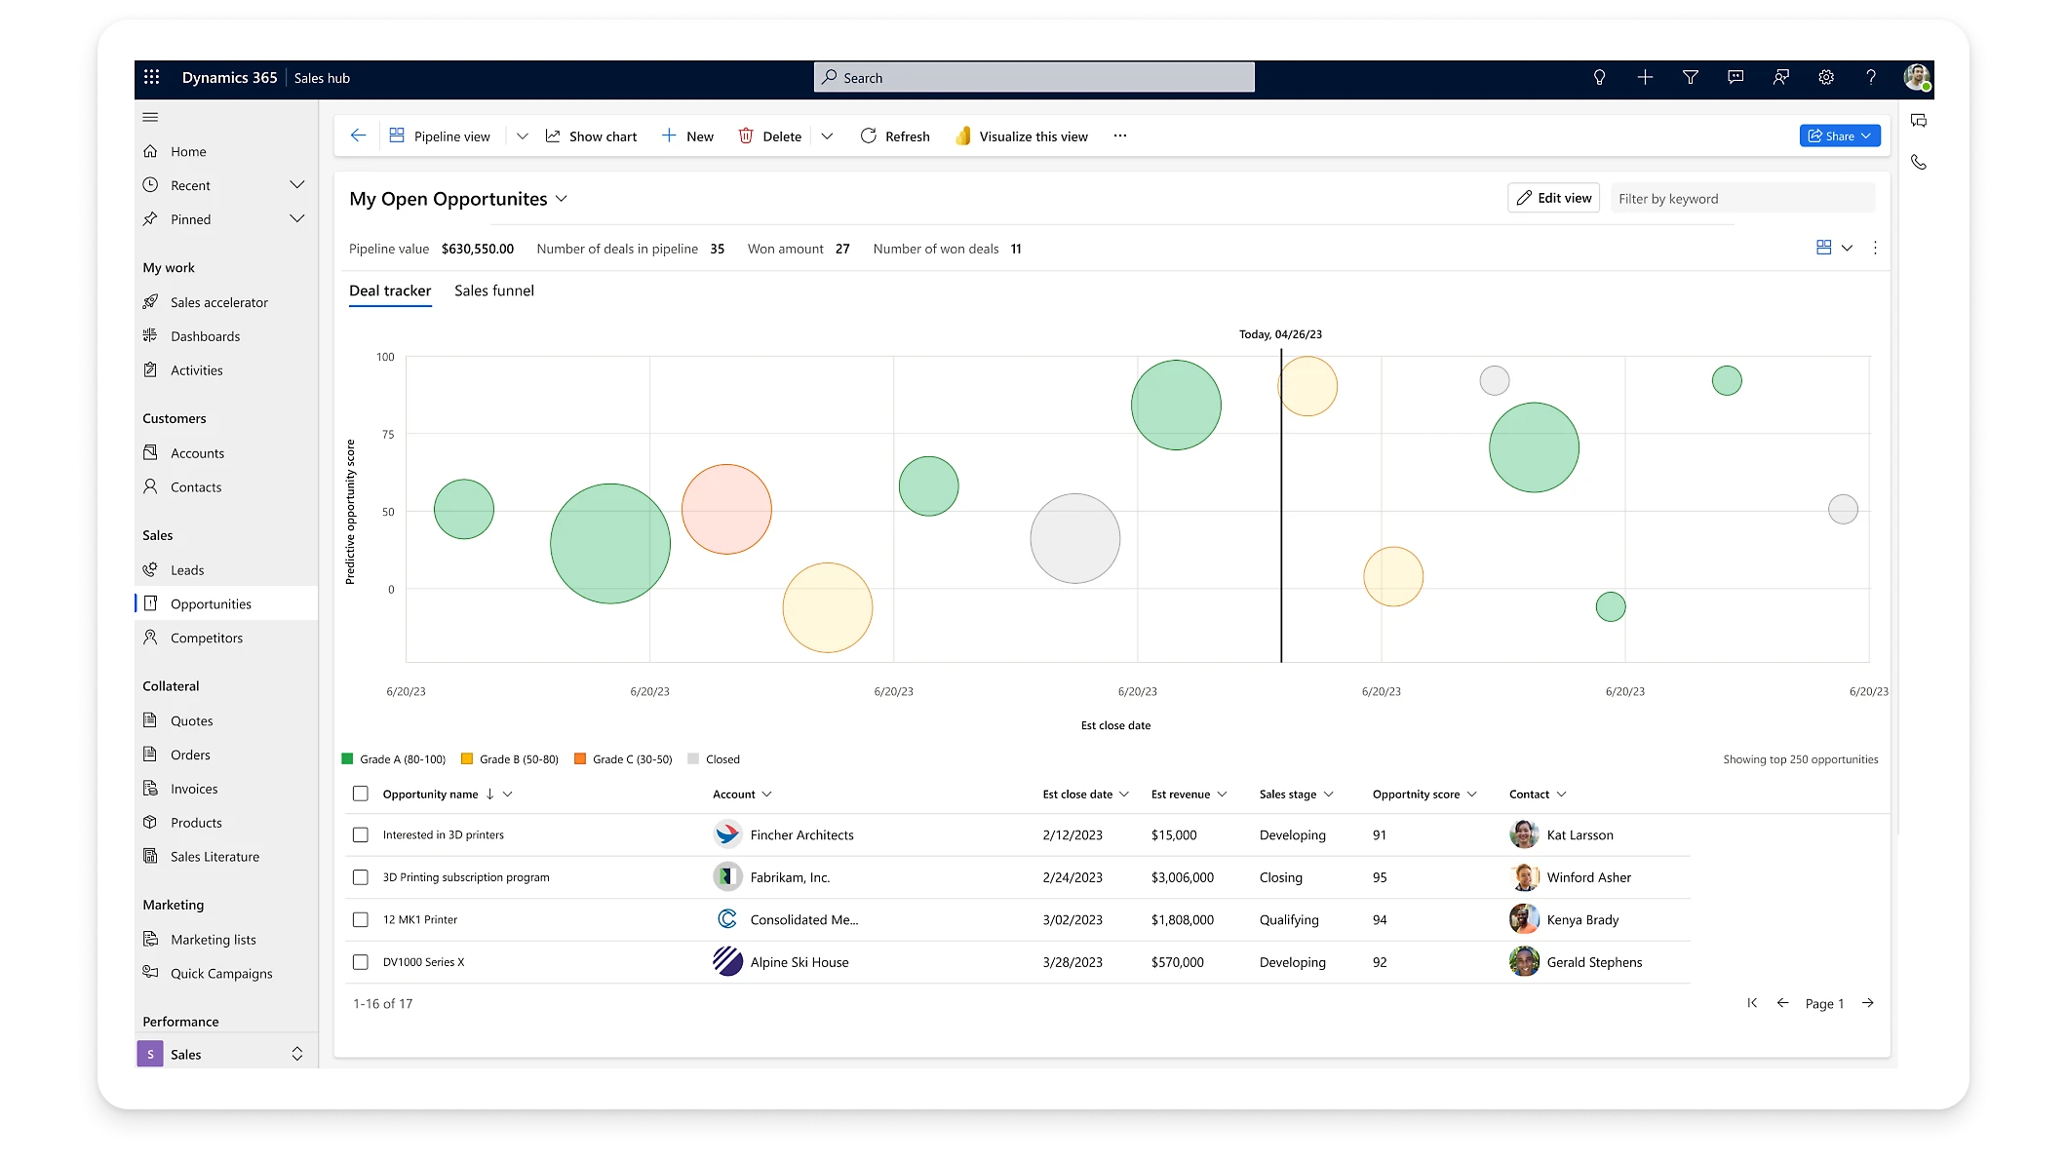Expand the My Open Opportunites view selector
The width and height of the screenshot is (2067, 1162).
561,199
